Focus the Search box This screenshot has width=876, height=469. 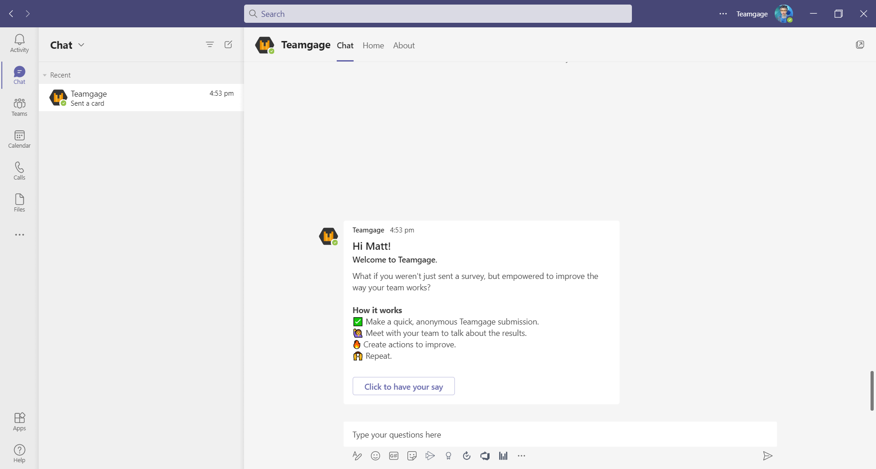click(438, 14)
